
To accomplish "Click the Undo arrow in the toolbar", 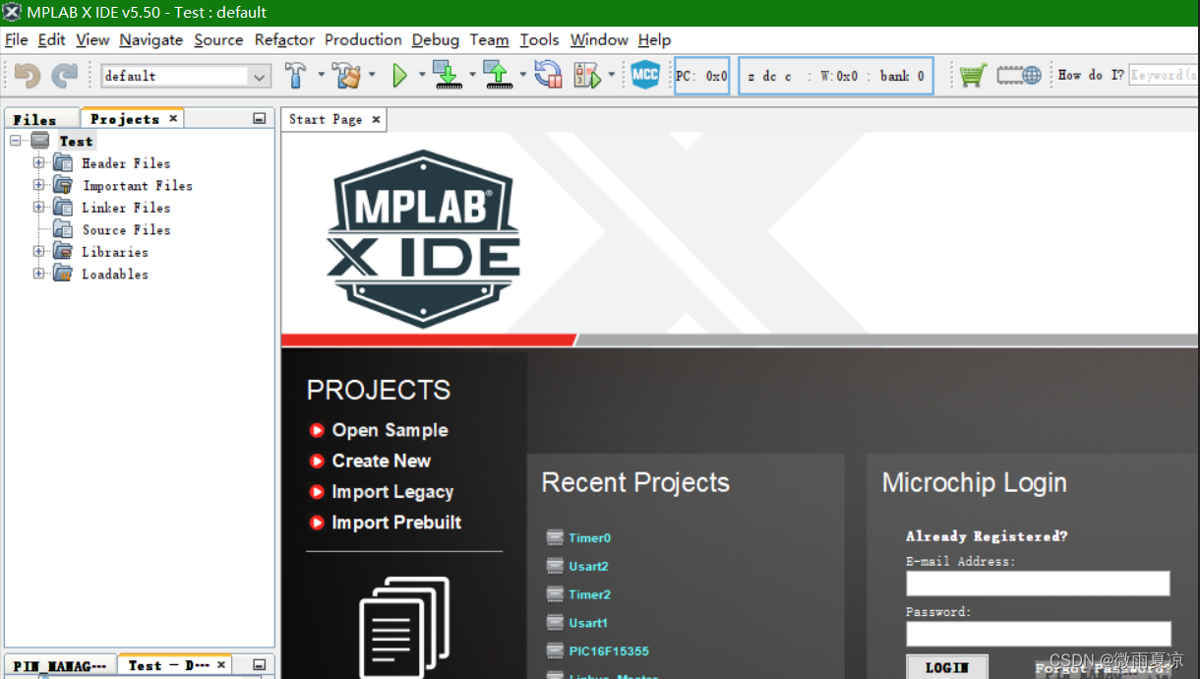I will coord(28,76).
